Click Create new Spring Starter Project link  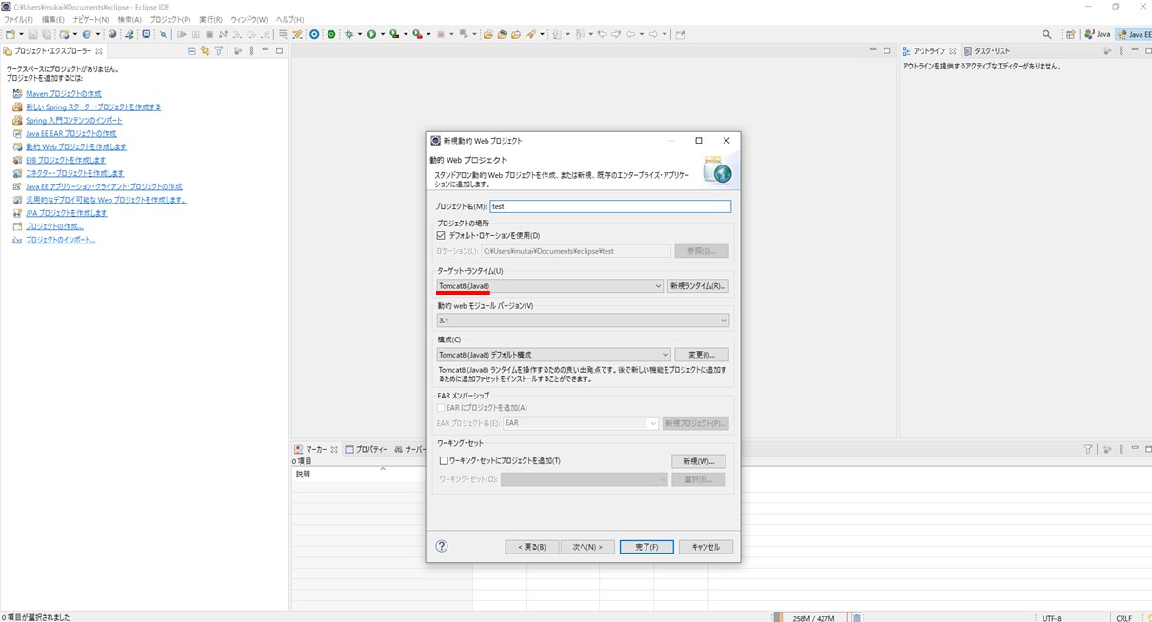pos(93,107)
